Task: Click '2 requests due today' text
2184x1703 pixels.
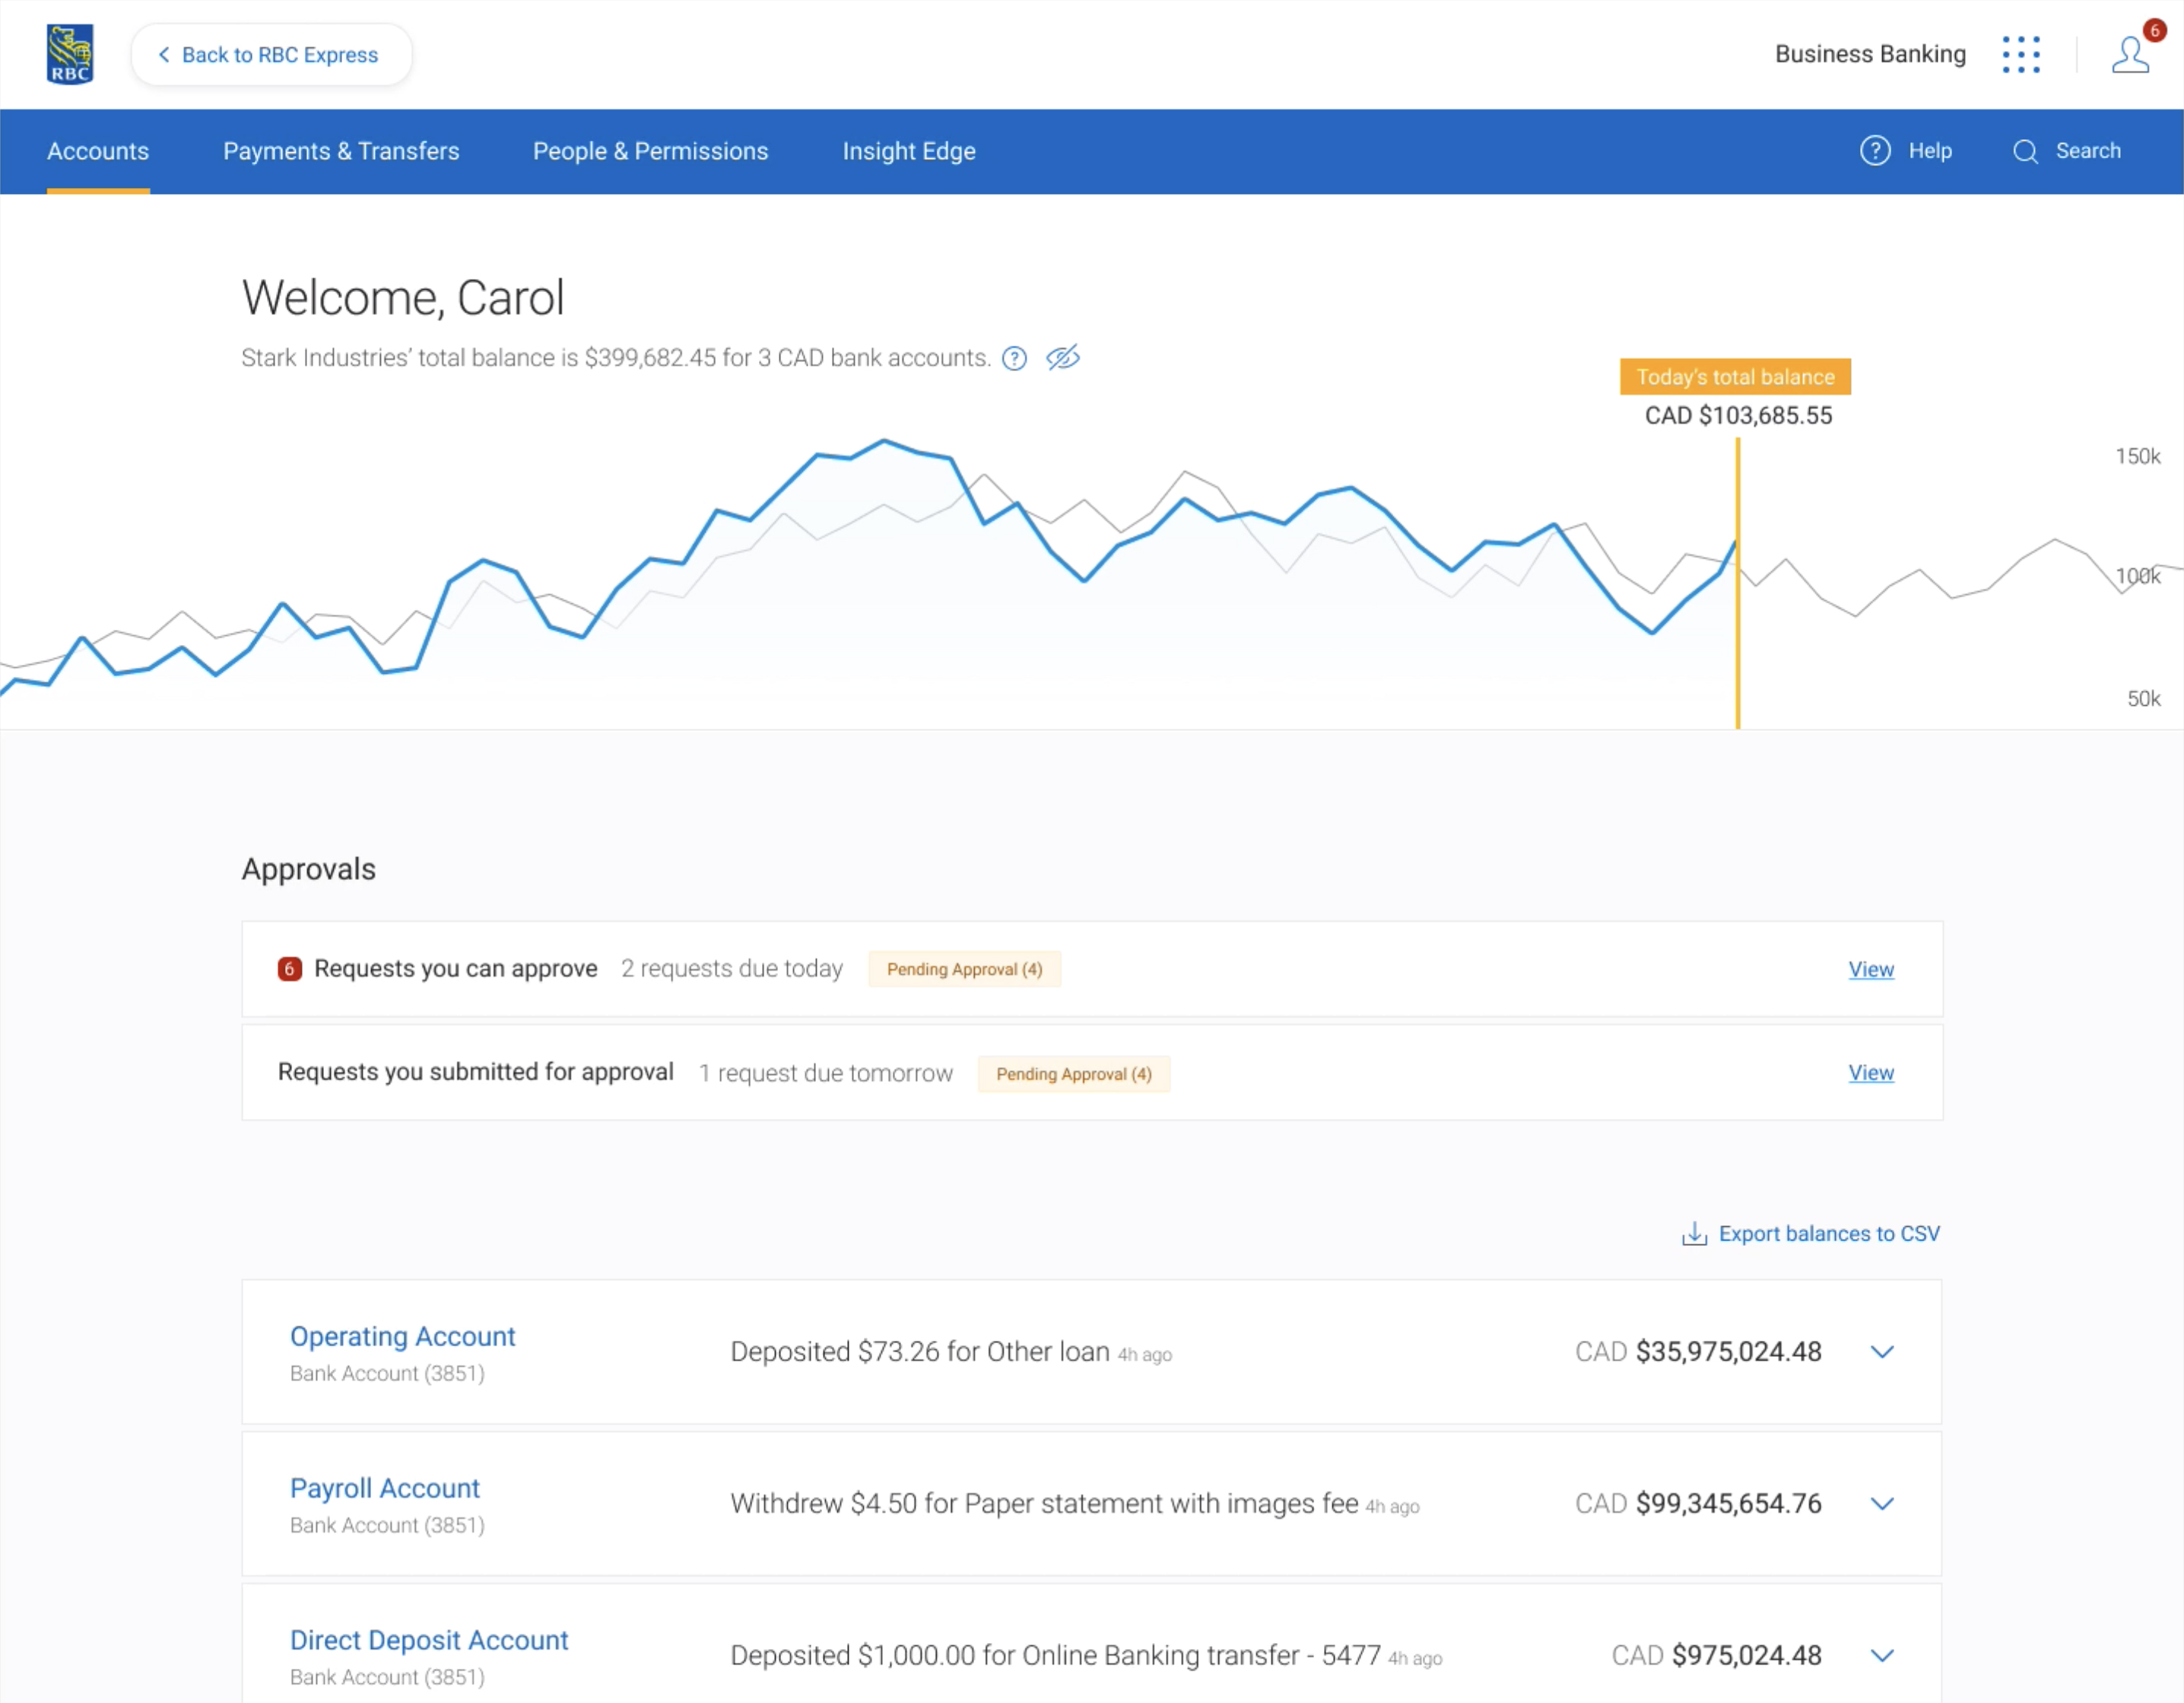Action: click(732, 969)
